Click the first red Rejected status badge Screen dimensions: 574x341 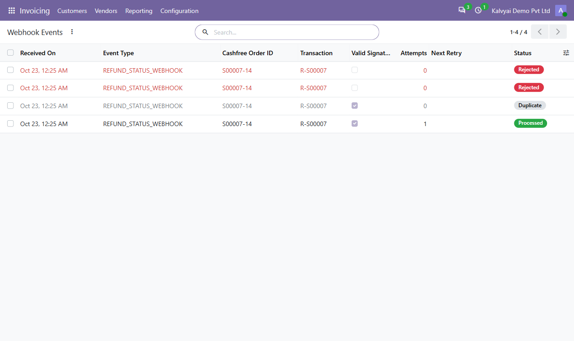pyautogui.click(x=529, y=70)
